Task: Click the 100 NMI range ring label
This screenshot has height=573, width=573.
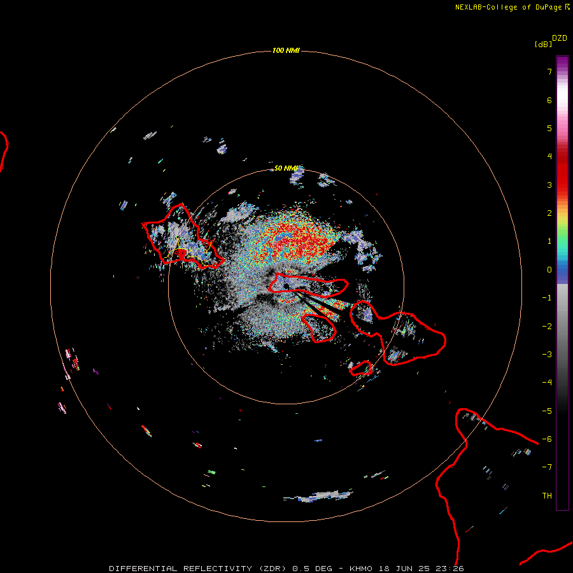Action: coord(286,50)
